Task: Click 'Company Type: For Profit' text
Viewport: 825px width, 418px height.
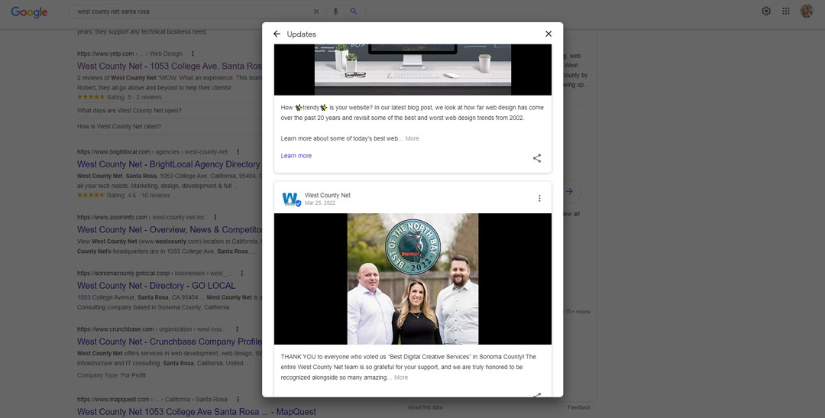Action: pyautogui.click(x=112, y=375)
